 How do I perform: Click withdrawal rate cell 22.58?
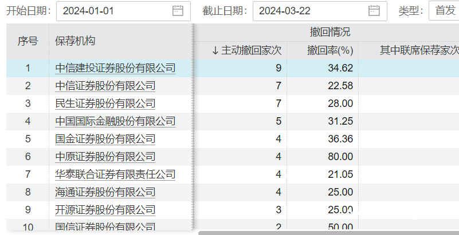pos(340,86)
